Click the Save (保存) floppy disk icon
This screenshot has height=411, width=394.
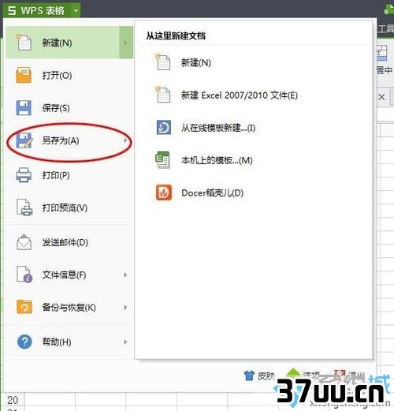(x=24, y=108)
